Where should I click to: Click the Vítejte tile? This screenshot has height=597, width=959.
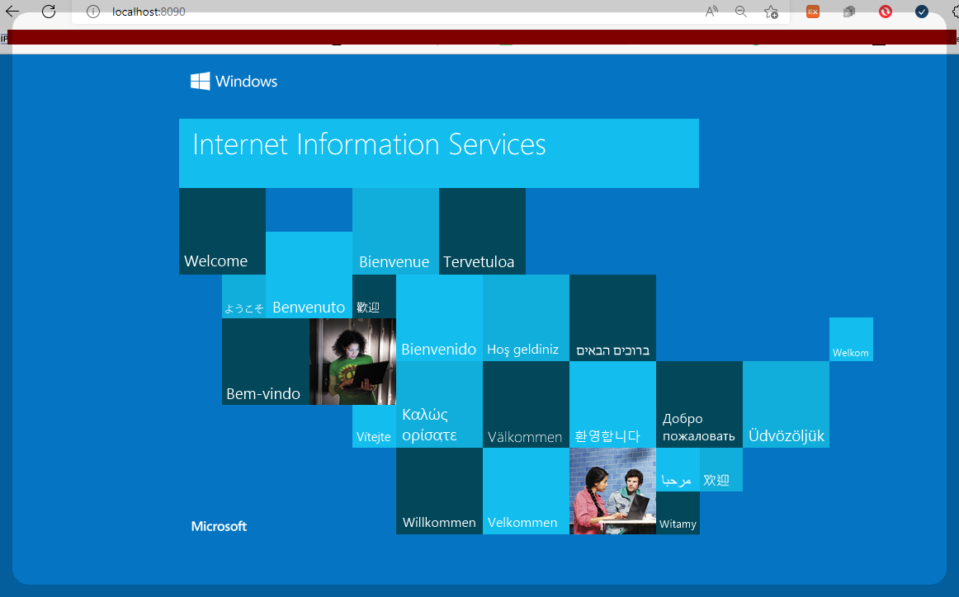point(375,426)
